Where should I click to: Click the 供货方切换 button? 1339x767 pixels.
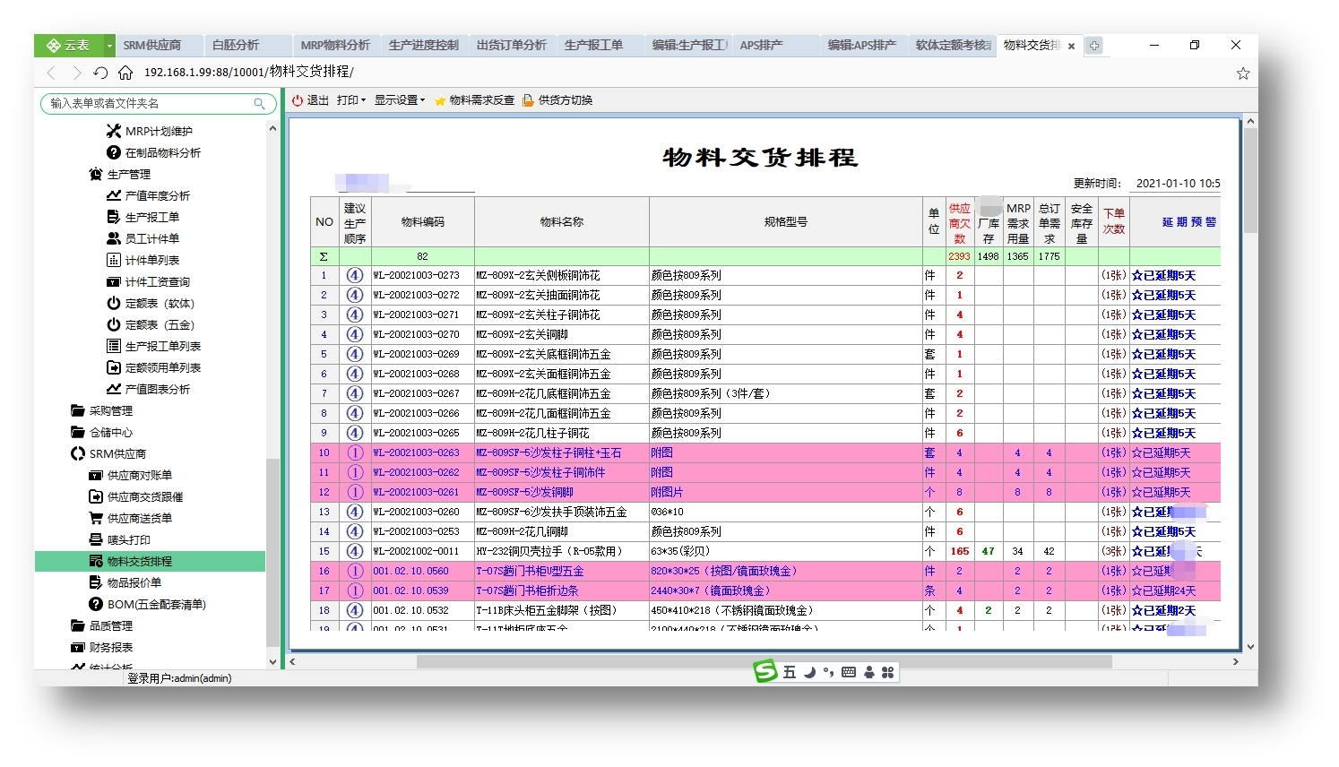[557, 100]
